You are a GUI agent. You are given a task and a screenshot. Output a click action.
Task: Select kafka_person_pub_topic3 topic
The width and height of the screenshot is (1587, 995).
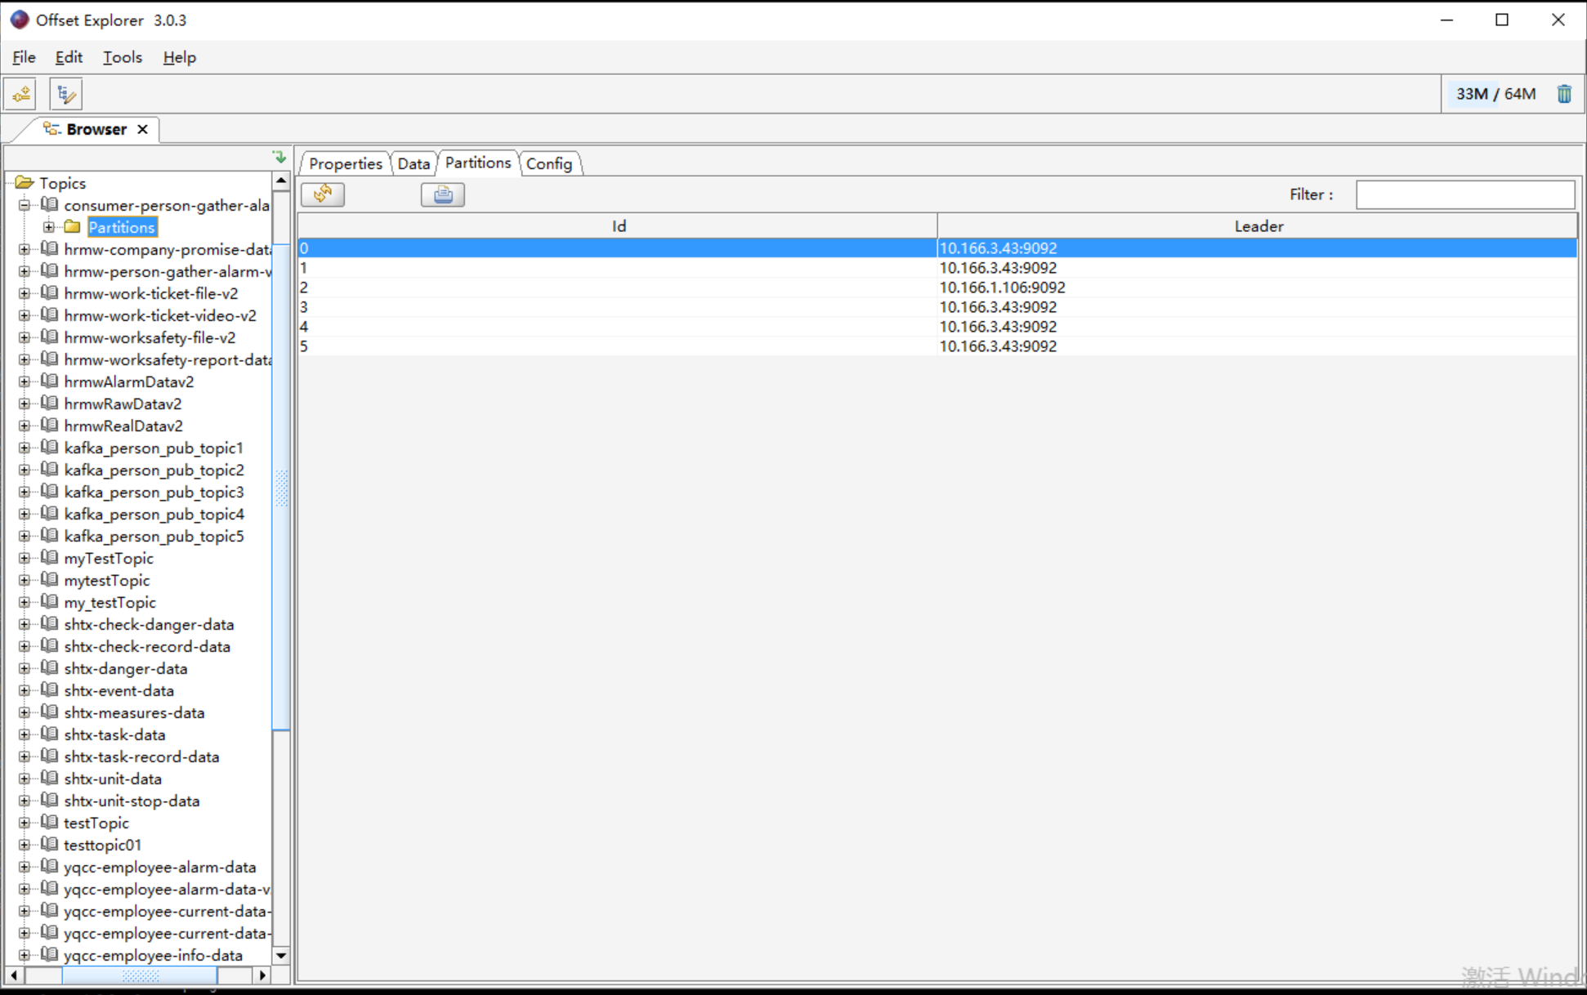(x=154, y=492)
